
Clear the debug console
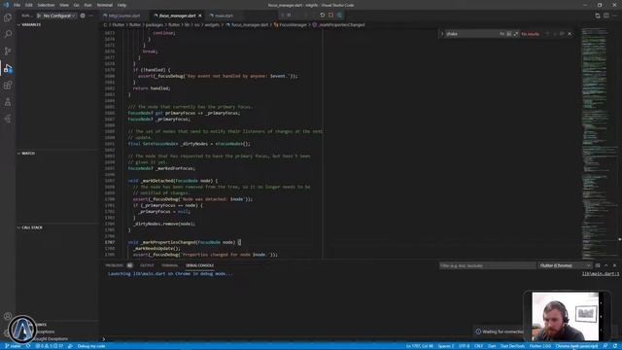(x=598, y=265)
